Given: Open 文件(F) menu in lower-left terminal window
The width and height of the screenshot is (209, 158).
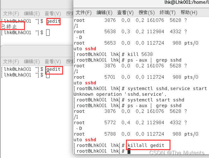Looking at the screenshot, I should [11, 62].
